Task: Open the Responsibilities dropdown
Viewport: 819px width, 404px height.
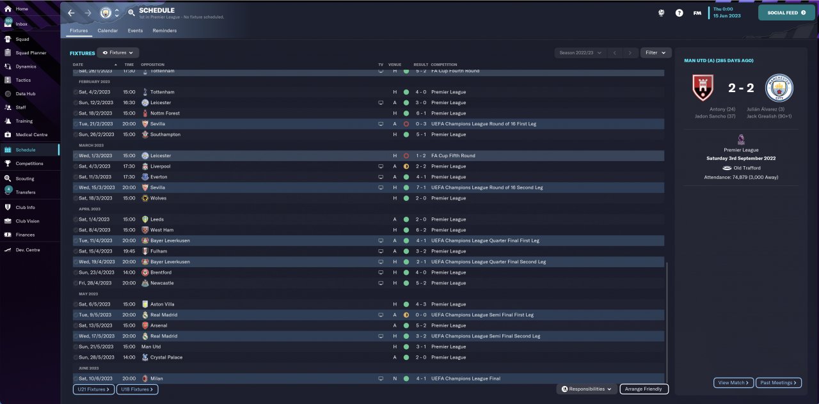Action: coord(587,389)
